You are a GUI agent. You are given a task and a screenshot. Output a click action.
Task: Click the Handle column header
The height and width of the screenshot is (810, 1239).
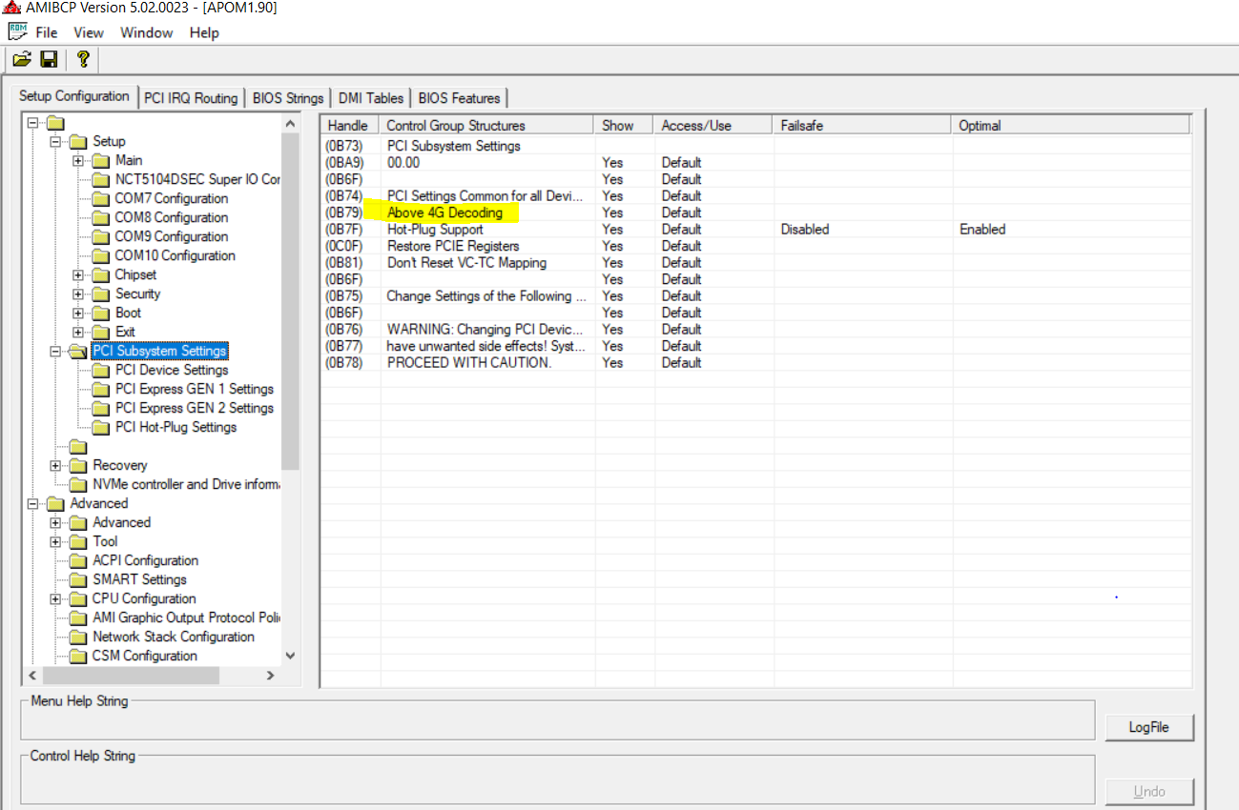[349, 125]
